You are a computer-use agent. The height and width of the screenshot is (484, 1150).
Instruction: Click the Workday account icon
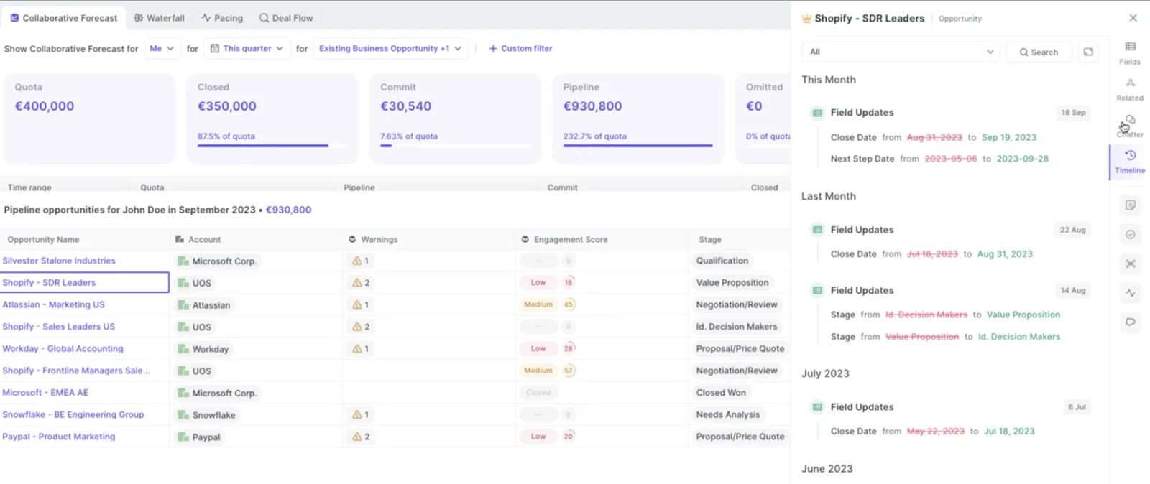[x=183, y=349]
